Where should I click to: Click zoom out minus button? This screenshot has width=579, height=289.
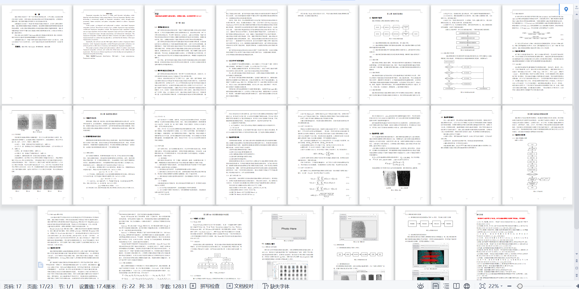pyautogui.click(x=509, y=286)
